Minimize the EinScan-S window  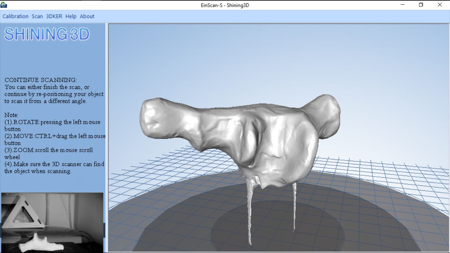[x=403, y=5]
